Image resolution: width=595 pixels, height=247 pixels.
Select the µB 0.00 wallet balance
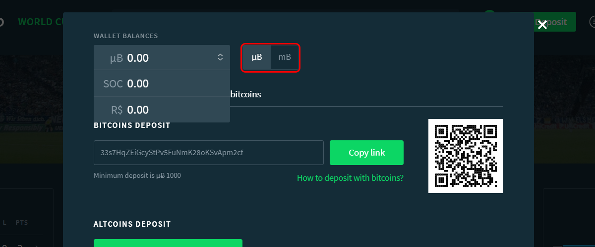[162, 58]
